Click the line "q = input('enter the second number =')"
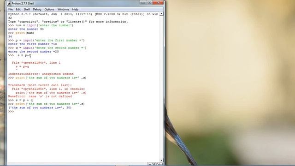Image resolution: width=295 pixels, height=166 pixels. [x=51, y=48]
